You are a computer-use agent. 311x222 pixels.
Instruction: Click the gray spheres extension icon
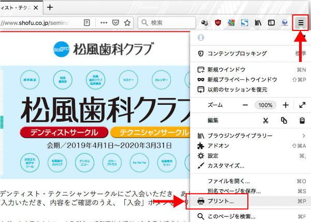click(x=204, y=23)
